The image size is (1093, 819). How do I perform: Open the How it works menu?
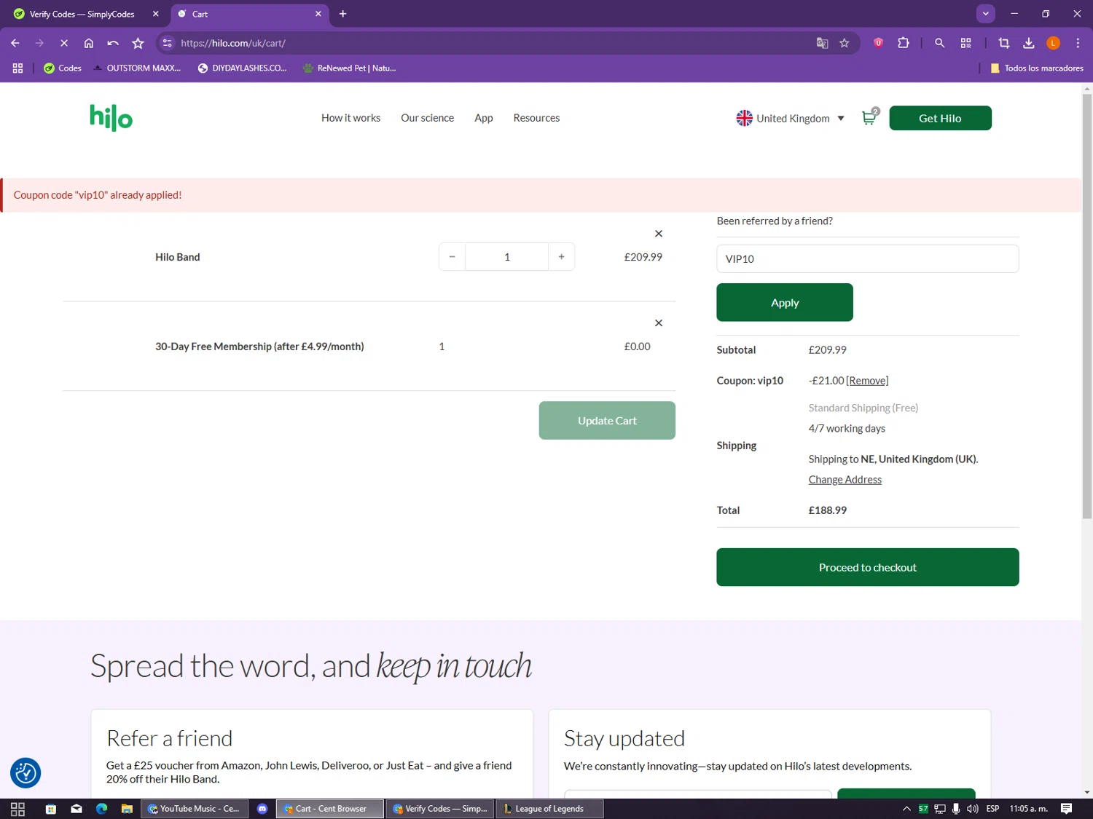pos(350,118)
